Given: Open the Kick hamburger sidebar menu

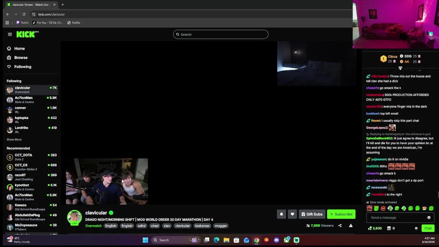Looking at the screenshot, I should pyautogui.click(x=10, y=34).
